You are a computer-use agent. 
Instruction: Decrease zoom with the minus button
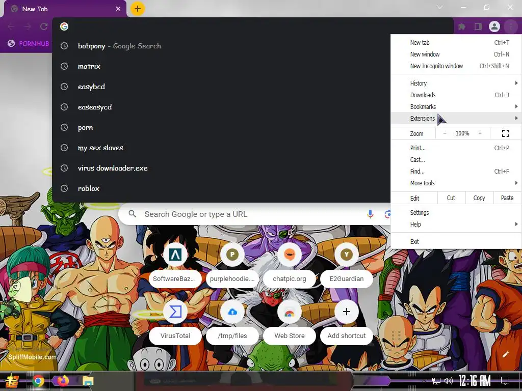445,133
